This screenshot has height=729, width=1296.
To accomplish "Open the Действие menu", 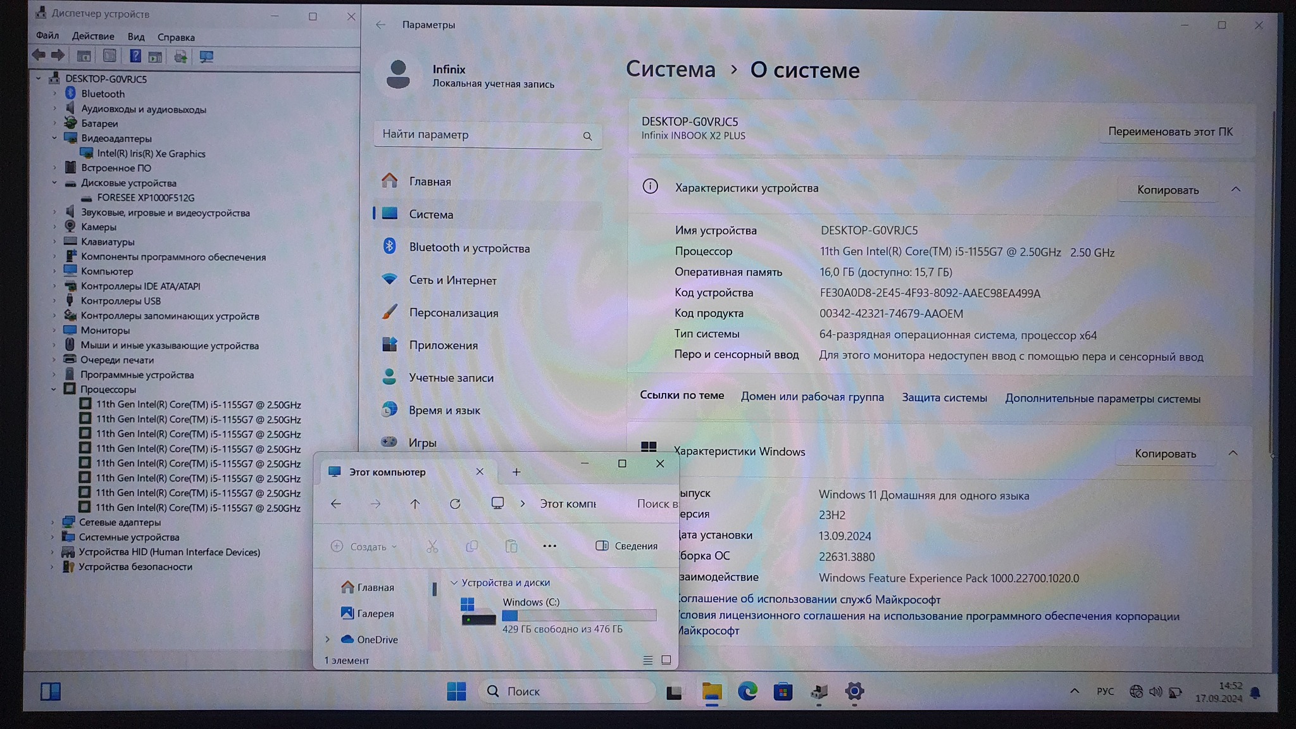I will [x=93, y=37].
